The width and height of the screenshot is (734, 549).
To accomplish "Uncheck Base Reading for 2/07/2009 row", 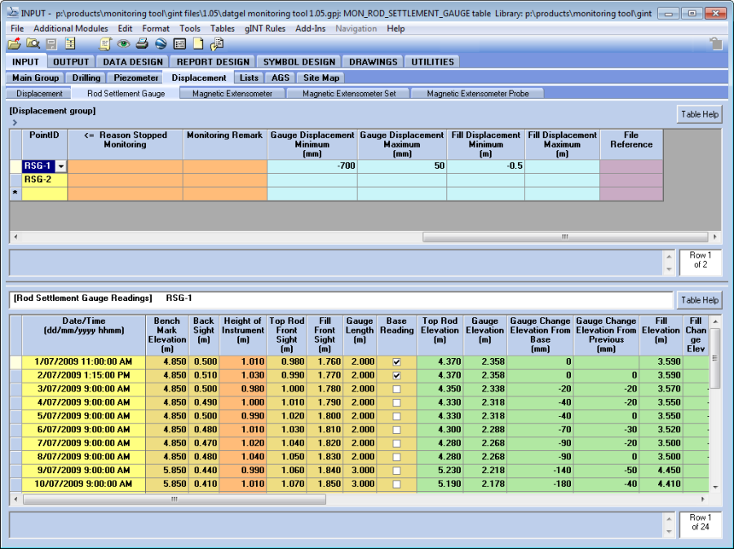I will [x=396, y=375].
